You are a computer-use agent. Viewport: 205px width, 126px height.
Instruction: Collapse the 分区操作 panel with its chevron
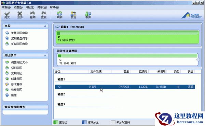pos(45,55)
